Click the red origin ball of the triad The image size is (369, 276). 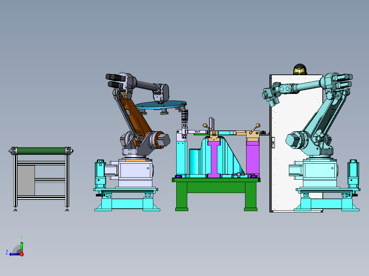point(22,254)
